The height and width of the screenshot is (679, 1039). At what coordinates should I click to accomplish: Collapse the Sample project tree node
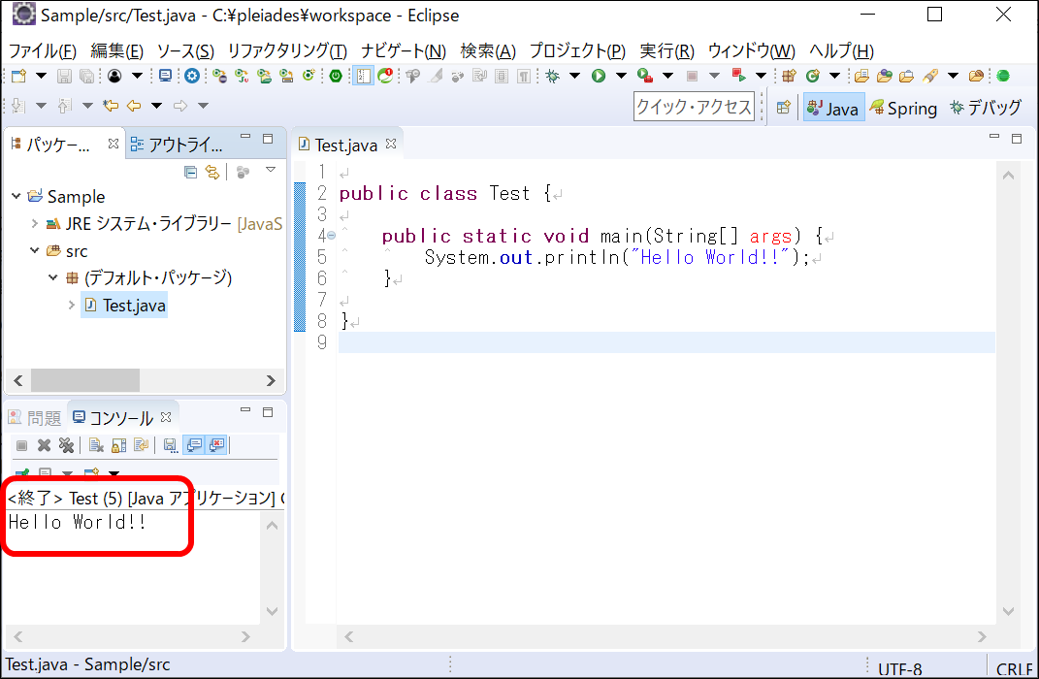point(16,197)
